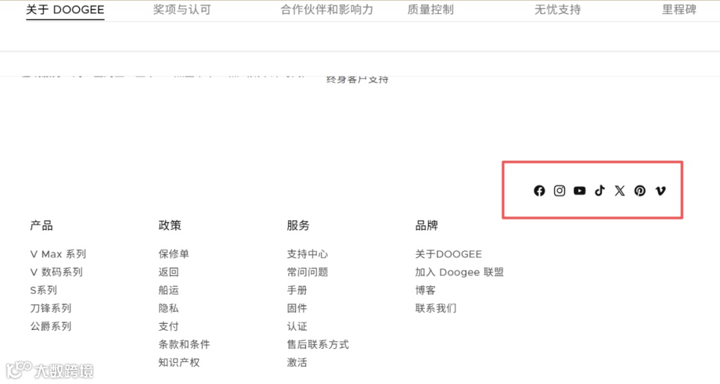This screenshot has width=720, height=384.
Task: Open the 隐私 policy link
Action: pyautogui.click(x=169, y=308)
